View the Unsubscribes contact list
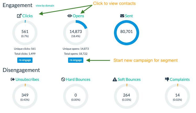The height and width of the screenshot is (113, 196). point(28,79)
